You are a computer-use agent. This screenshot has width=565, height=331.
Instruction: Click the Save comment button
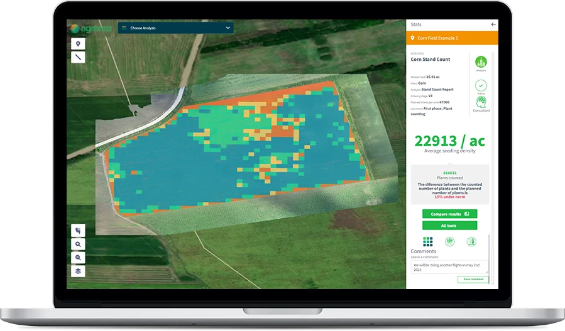[x=473, y=279]
